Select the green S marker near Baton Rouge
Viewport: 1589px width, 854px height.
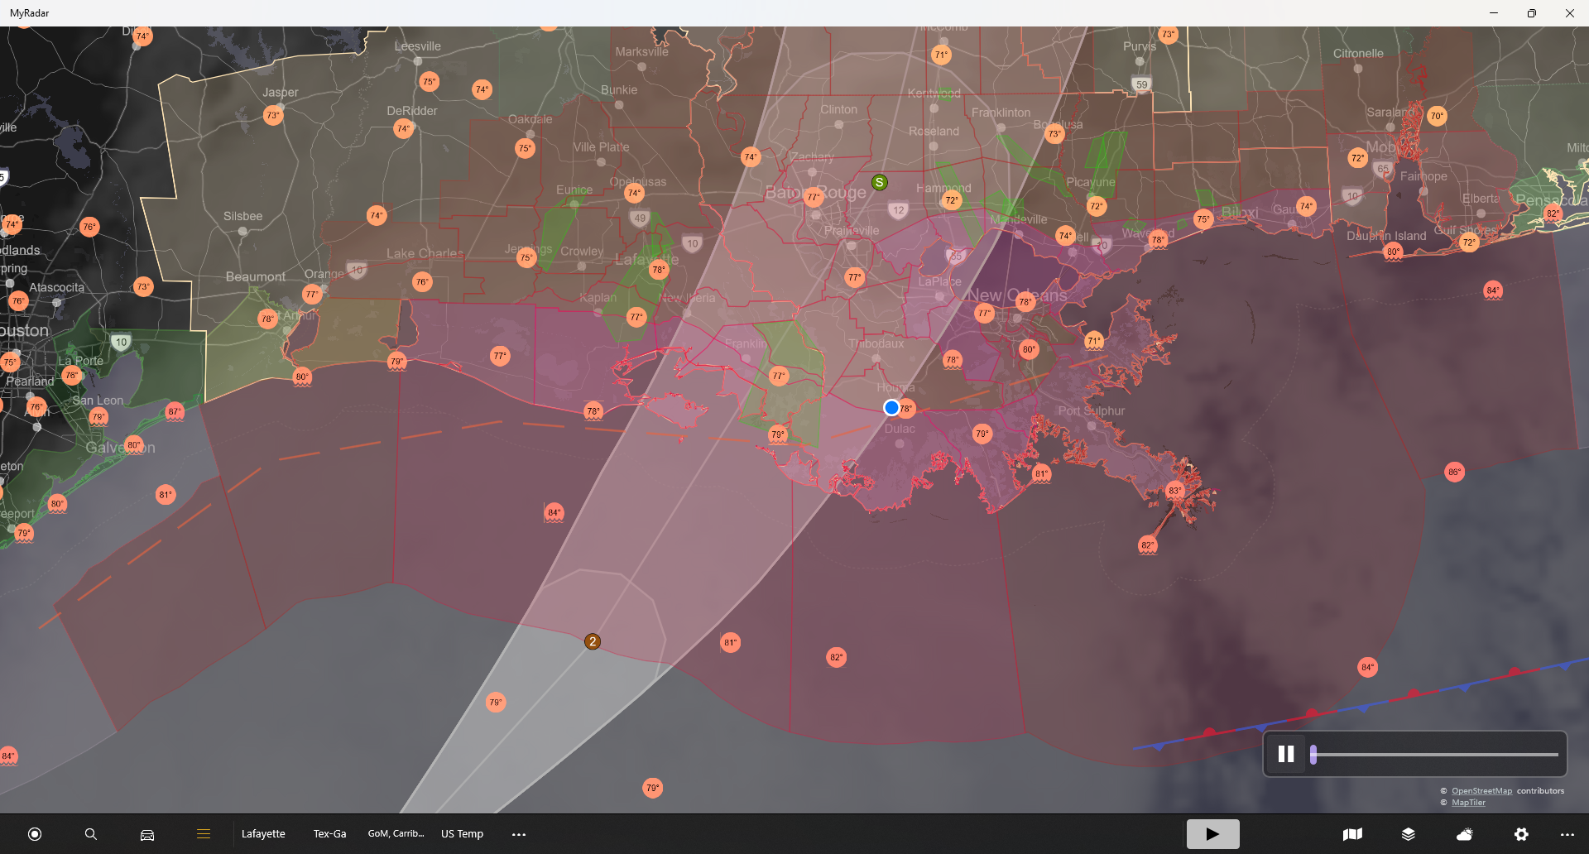[880, 182]
